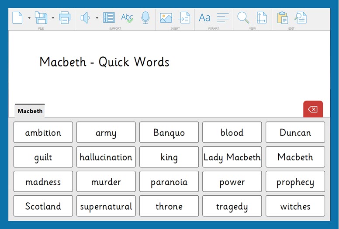Insert the word "ambition" from the grid
Viewport: 339px width, 229px height.
coord(43,132)
